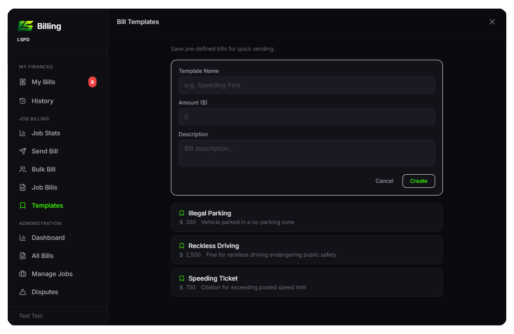The width and height of the screenshot is (514, 334).
Task: Click into the Amount ($) field
Action: click(x=306, y=117)
